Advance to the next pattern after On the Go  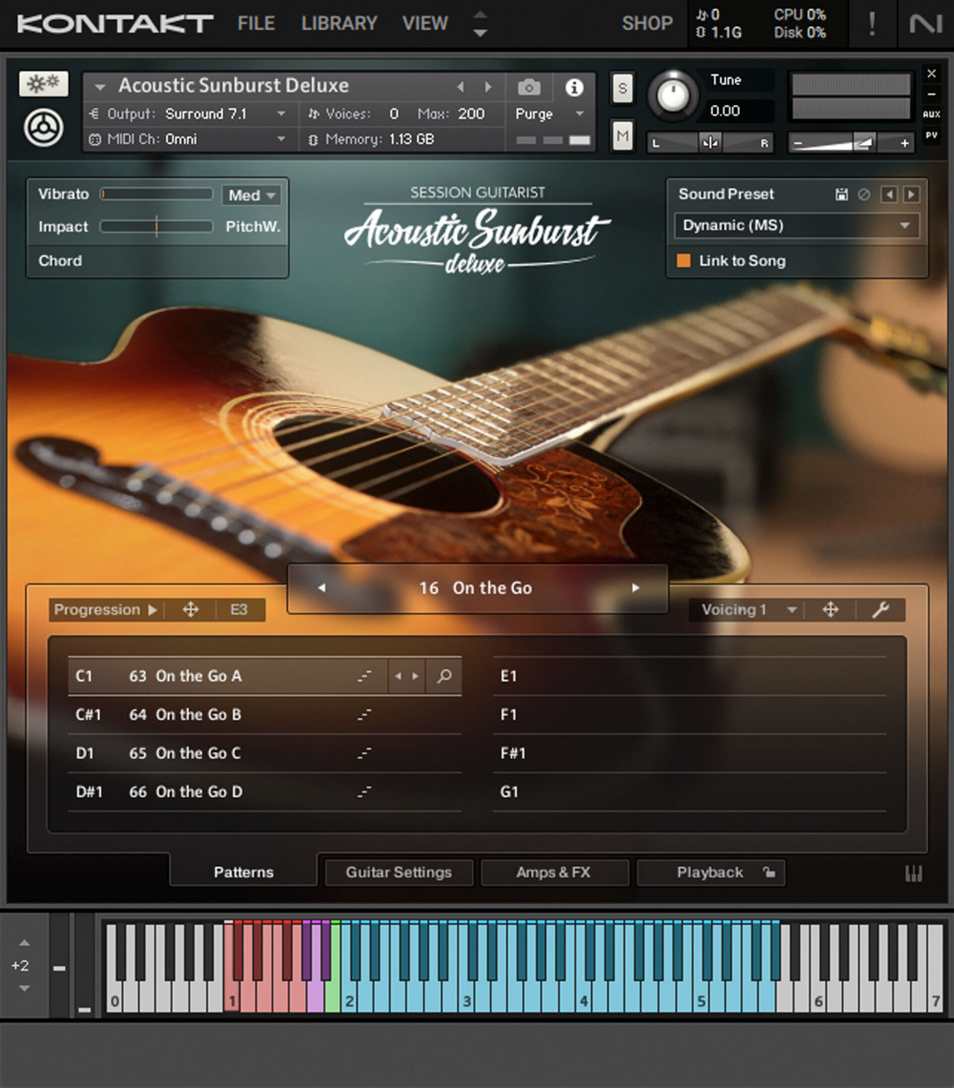tap(636, 587)
